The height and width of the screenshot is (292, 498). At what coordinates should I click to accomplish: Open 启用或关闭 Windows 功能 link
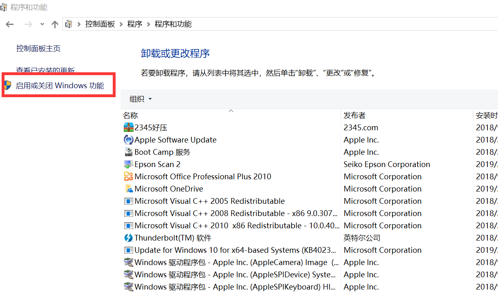tap(60, 85)
